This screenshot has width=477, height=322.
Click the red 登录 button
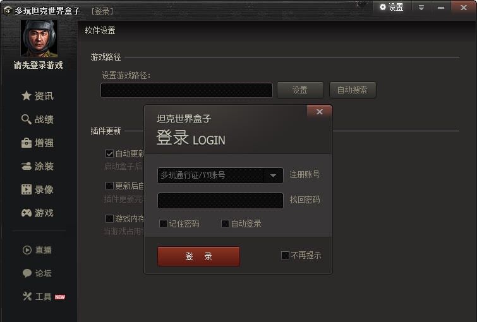[198, 256]
